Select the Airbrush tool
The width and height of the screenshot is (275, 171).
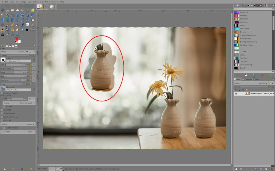click(x=17, y=25)
